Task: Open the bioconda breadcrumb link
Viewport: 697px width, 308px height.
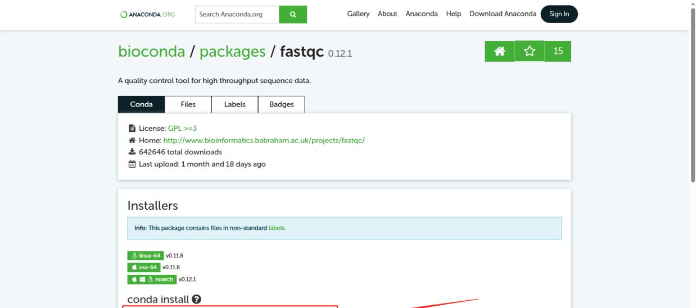Action: click(x=151, y=52)
